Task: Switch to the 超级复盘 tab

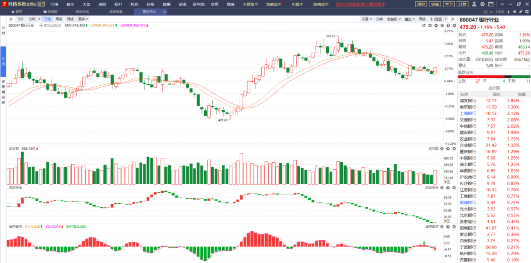Action: (x=116, y=12)
